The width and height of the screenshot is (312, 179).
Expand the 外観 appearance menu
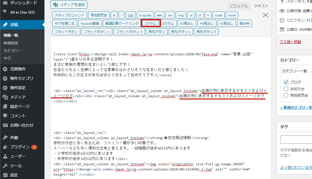(x=14, y=137)
